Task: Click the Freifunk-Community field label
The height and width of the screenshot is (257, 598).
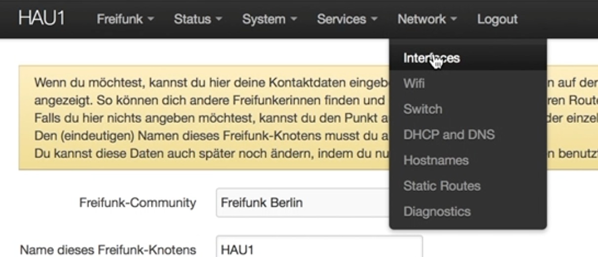Action: click(x=138, y=203)
